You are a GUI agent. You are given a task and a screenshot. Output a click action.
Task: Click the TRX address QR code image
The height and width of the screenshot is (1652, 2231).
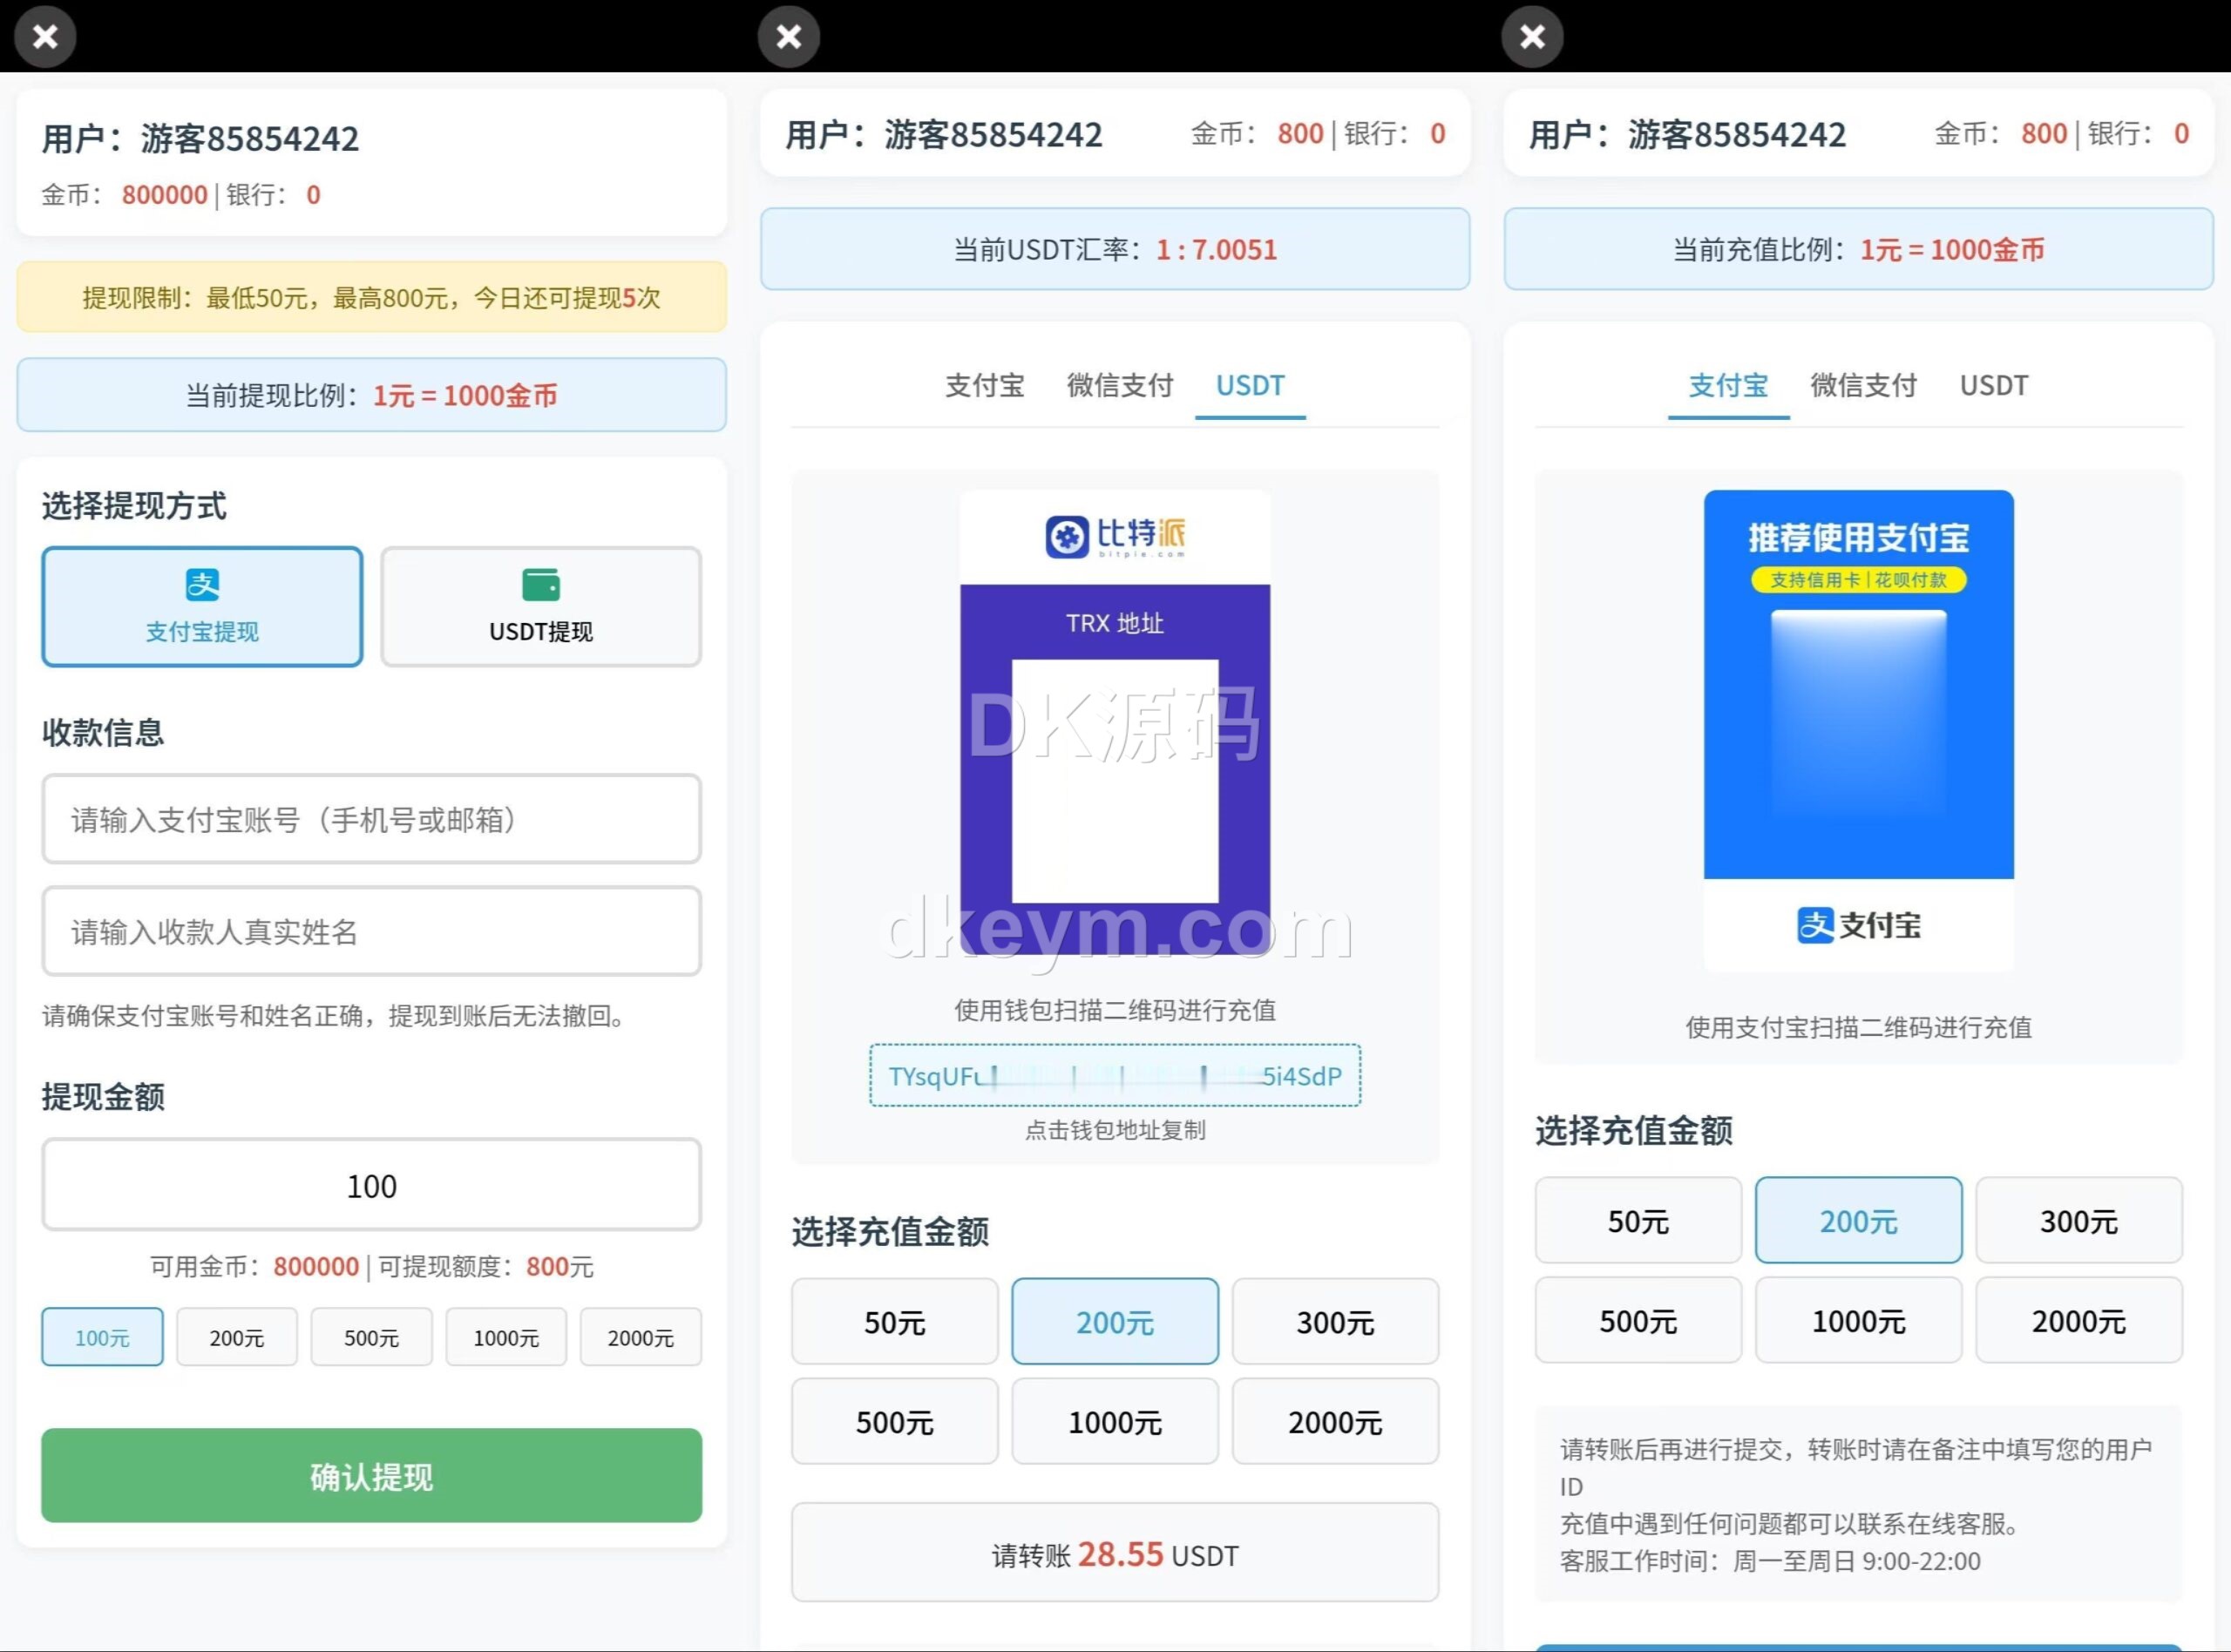coord(1115,781)
